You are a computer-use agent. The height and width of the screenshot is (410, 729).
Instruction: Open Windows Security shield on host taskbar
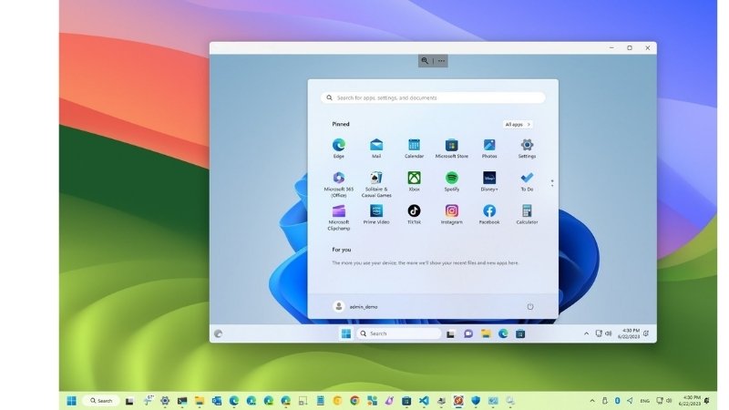(x=476, y=401)
